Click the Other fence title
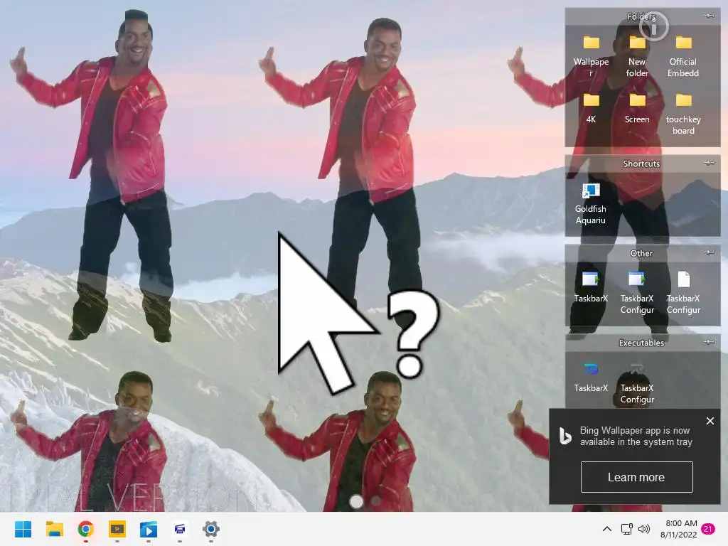Viewport: 728px width, 546px height. pos(641,253)
